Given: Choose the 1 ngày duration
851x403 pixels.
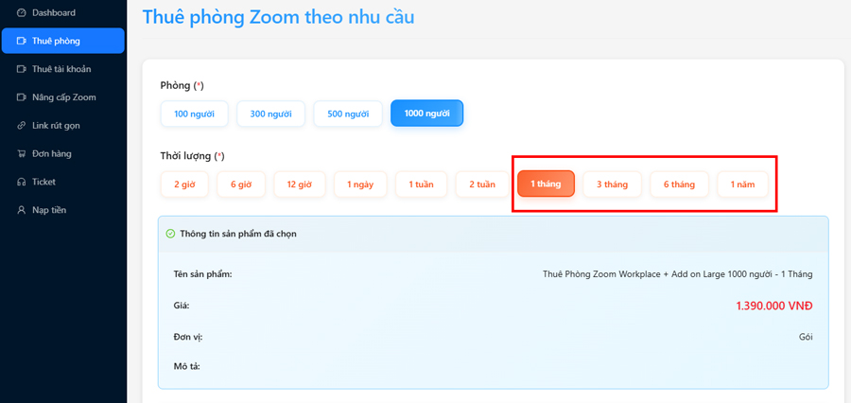Looking at the screenshot, I should tap(360, 184).
